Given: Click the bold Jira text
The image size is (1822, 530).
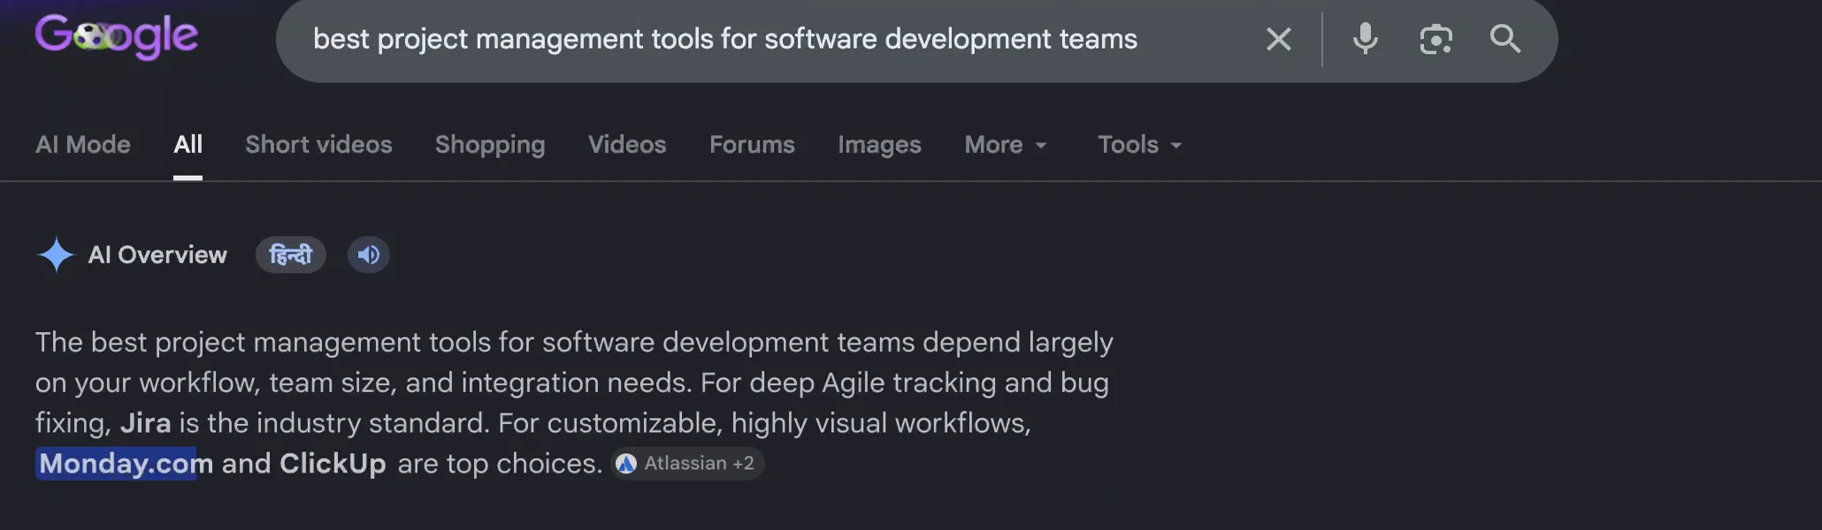Looking at the screenshot, I should pyautogui.click(x=145, y=423).
